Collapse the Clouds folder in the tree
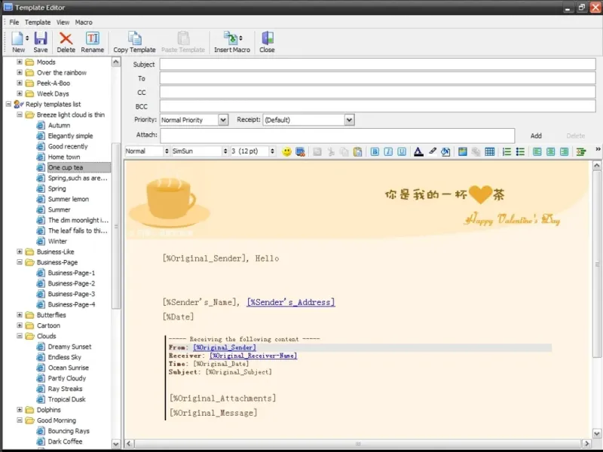The height and width of the screenshot is (452, 603). tap(20, 336)
